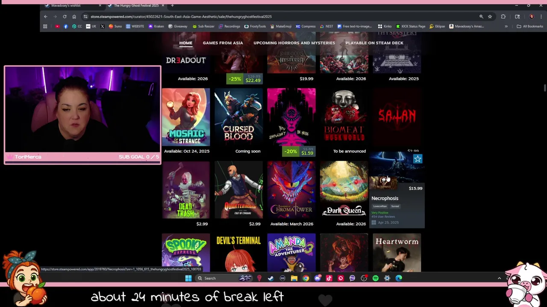Open KICK Status Page bookmark
Viewport: 547px width, 307px height.
(411, 26)
